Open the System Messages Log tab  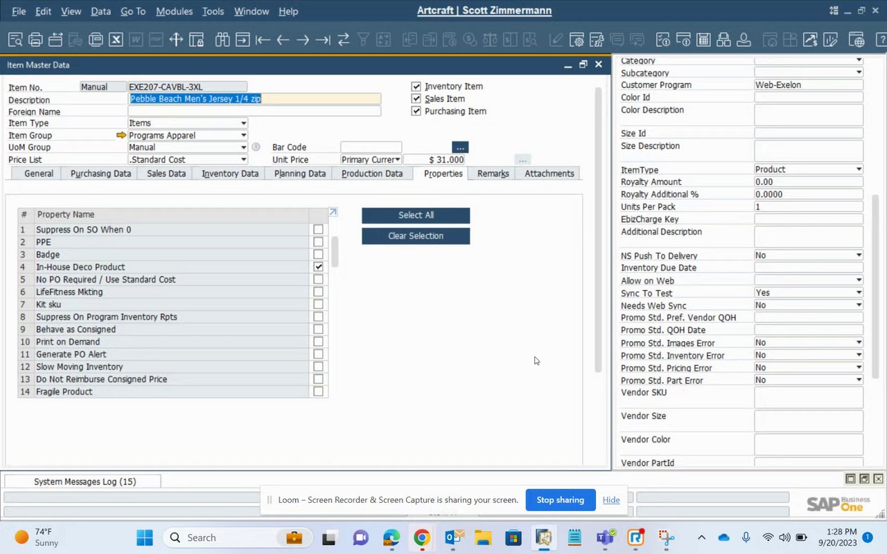click(85, 481)
